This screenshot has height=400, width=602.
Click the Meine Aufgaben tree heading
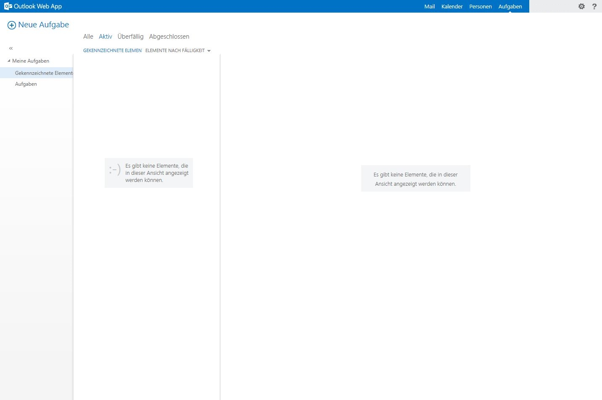coord(31,61)
